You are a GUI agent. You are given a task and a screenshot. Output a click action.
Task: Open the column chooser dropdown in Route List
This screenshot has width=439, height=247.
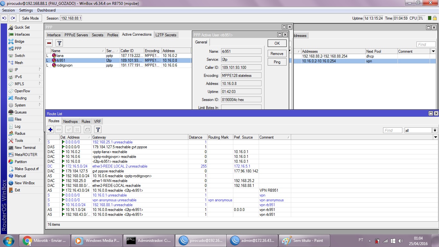pyautogui.click(x=435, y=137)
